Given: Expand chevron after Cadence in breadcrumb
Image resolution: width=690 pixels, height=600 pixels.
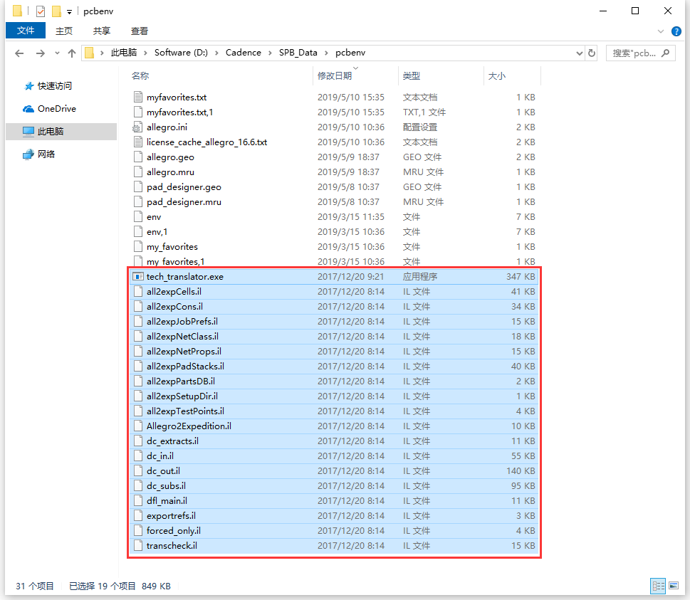Looking at the screenshot, I should pos(270,53).
